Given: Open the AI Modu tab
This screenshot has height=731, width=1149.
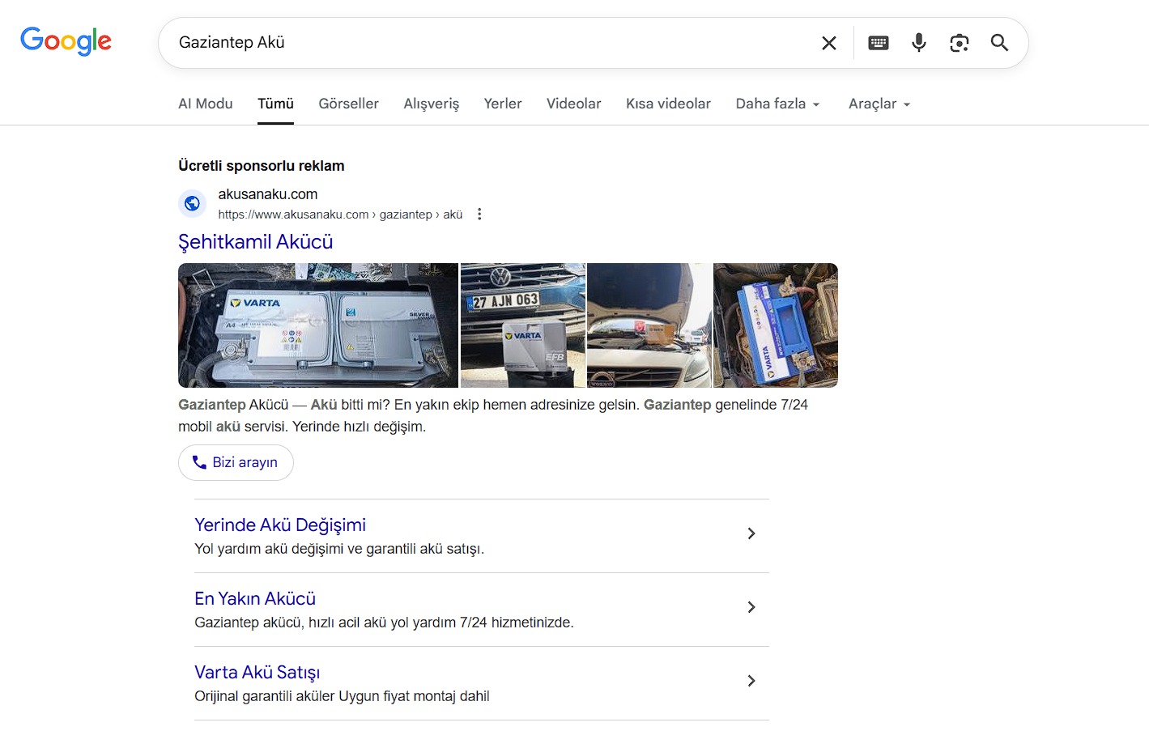Looking at the screenshot, I should coord(205,104).
